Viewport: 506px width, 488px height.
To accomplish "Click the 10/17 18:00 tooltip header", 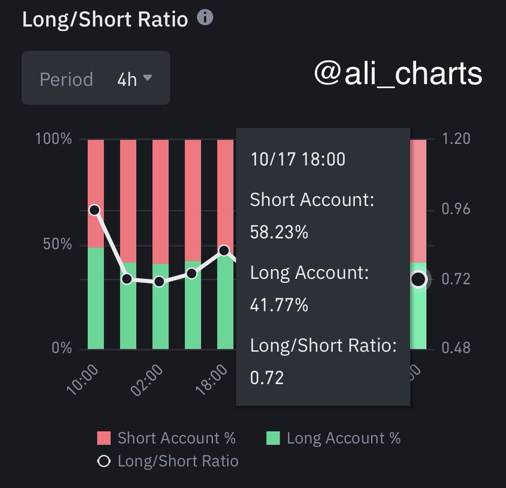I will pos(298,159).
